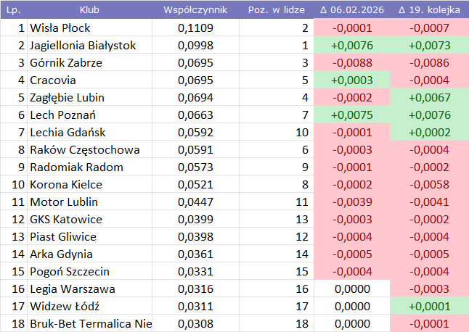Select the "Współczynnik" column header
Viewport: 469px width, 332px height.
point(195,11)
